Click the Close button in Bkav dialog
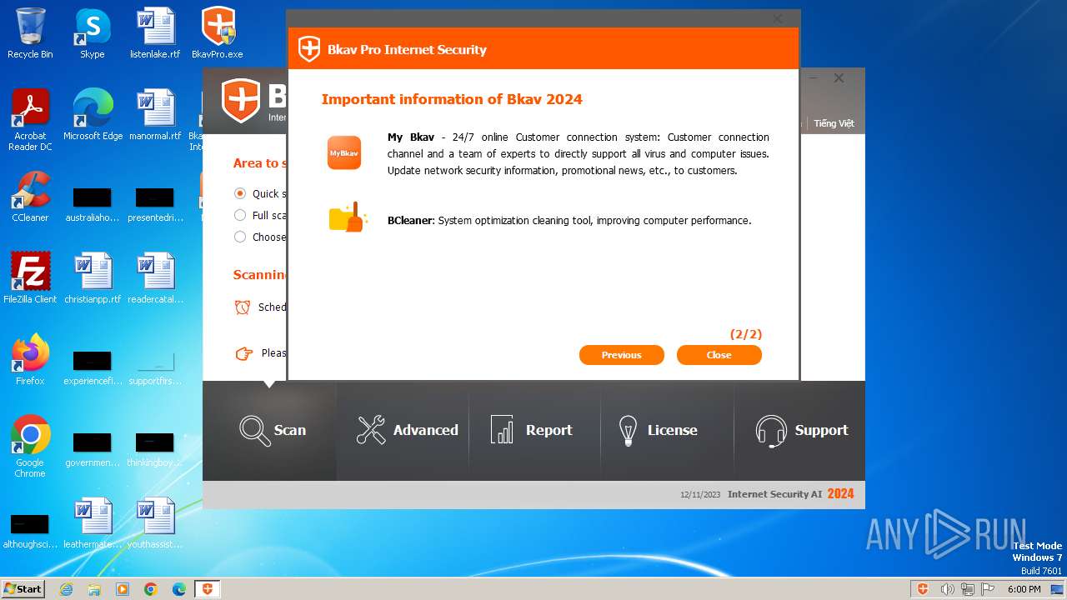Screen dimensions: 1067x600 [719, 355]
